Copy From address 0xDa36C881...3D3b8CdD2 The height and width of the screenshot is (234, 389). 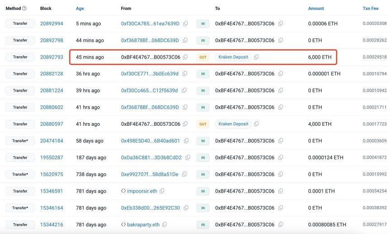(188, 157)
